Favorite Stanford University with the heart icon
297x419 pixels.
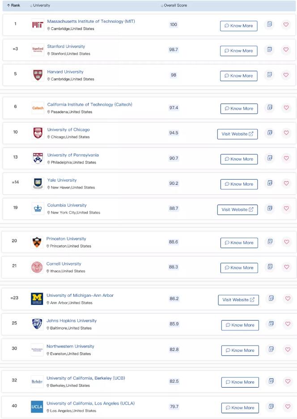point(286,50)
